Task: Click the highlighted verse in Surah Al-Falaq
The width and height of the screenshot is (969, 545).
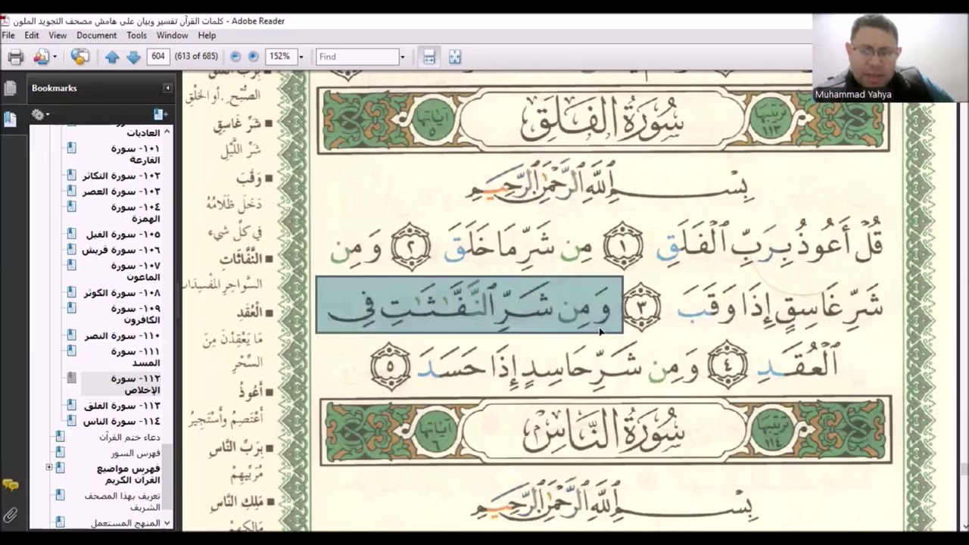Action: pyautogui.click(x=469, y=305)
